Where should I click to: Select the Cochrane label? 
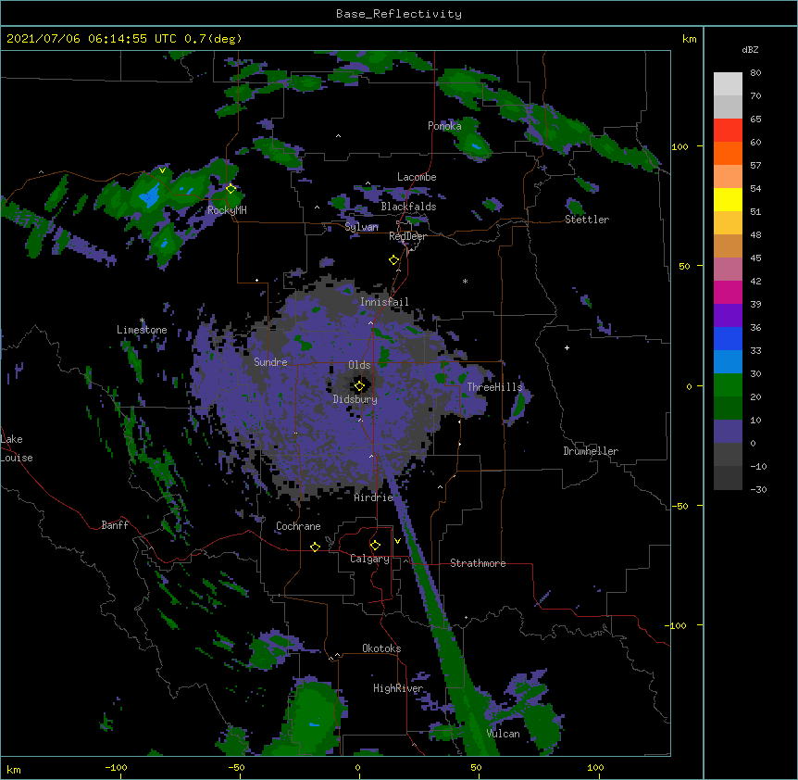point(298,526)
